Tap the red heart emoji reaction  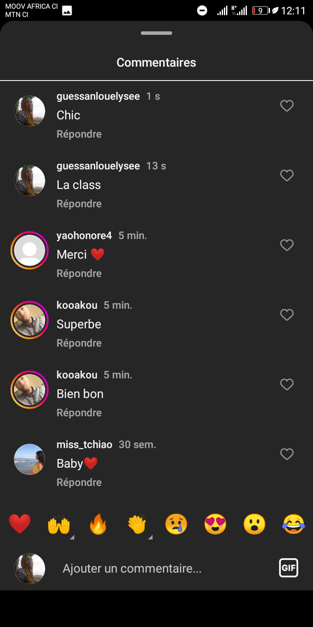pyautogui.click(x=20, y=524)
